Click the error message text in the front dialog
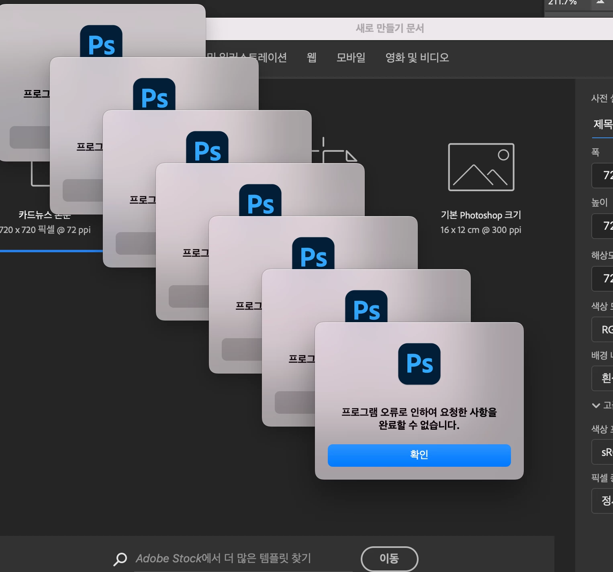 [x=419, y=419]
